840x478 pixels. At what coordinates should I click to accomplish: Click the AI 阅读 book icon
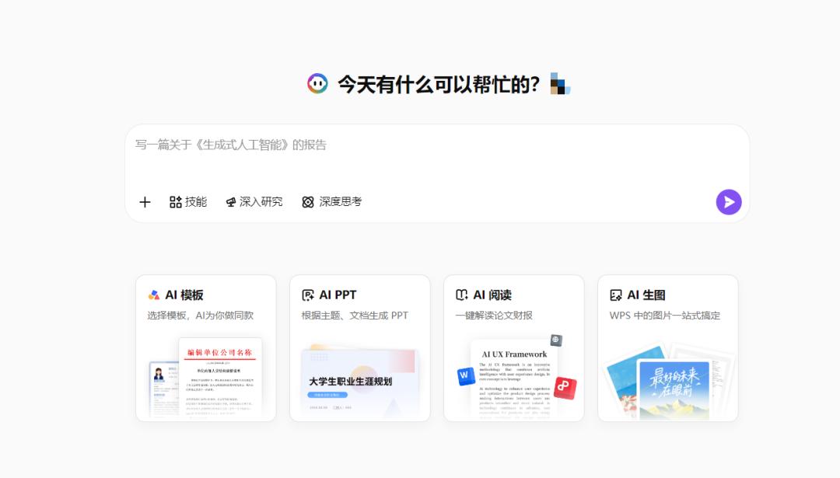(x=462, y=295)
